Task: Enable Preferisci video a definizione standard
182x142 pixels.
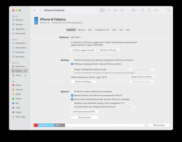Action: 72,91
